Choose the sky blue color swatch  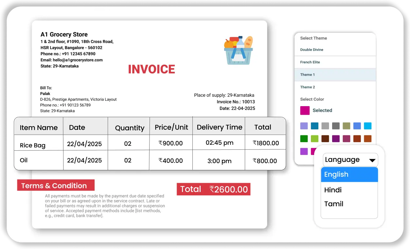tap(367, 126)
